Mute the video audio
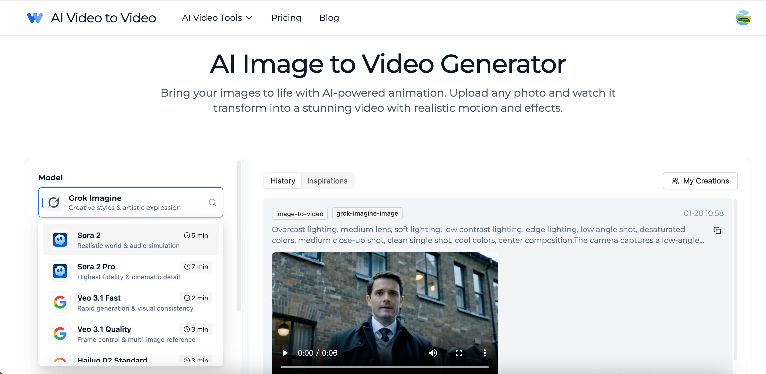766x374 pixels. tap(433, 353)
